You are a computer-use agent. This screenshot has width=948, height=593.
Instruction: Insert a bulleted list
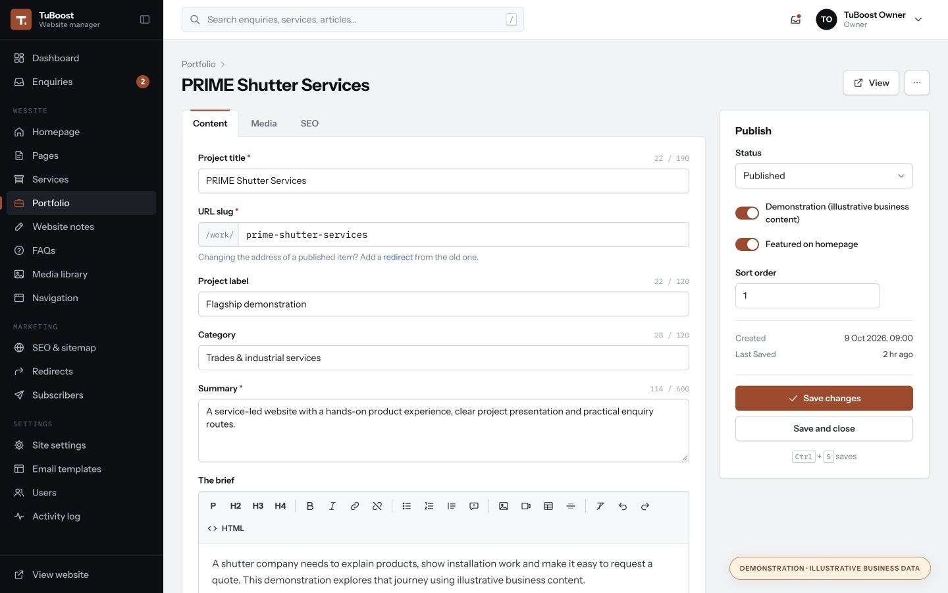coord(407,506)
